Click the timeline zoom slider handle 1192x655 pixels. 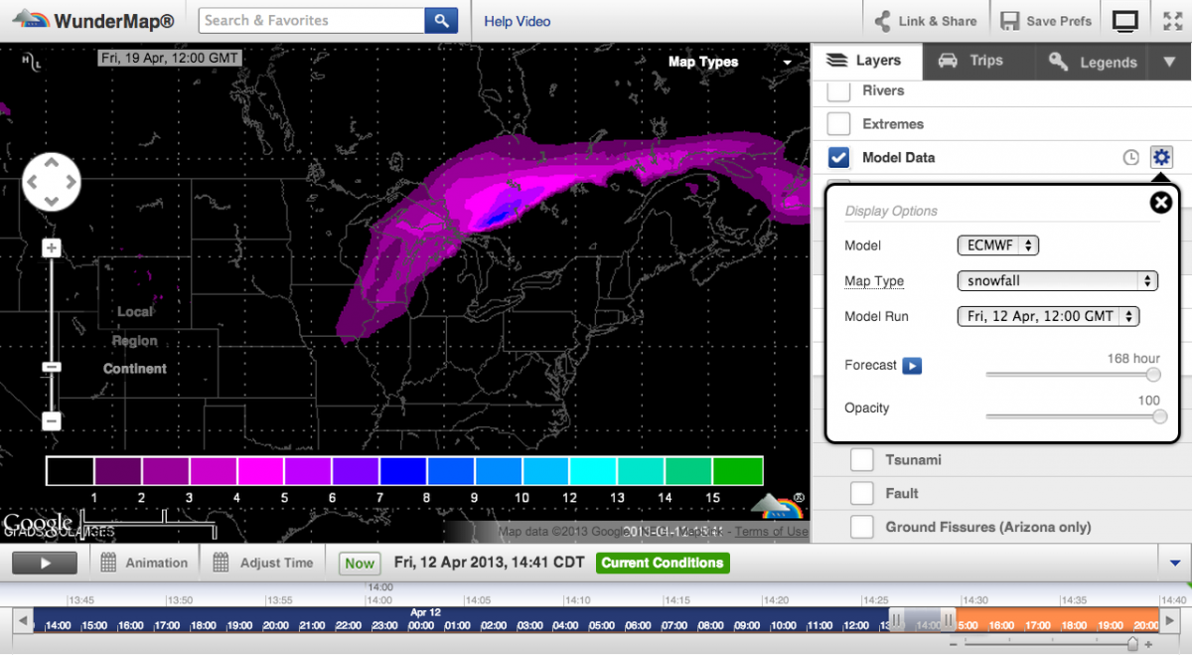[1132, 643]
